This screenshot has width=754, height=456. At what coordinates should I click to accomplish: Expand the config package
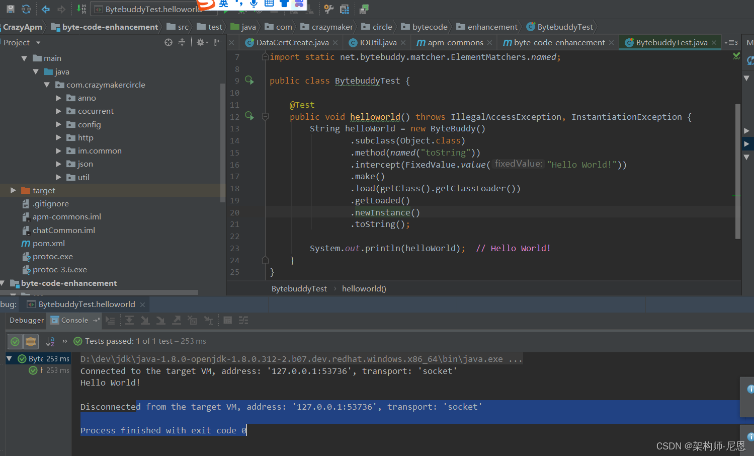(58, 124)
